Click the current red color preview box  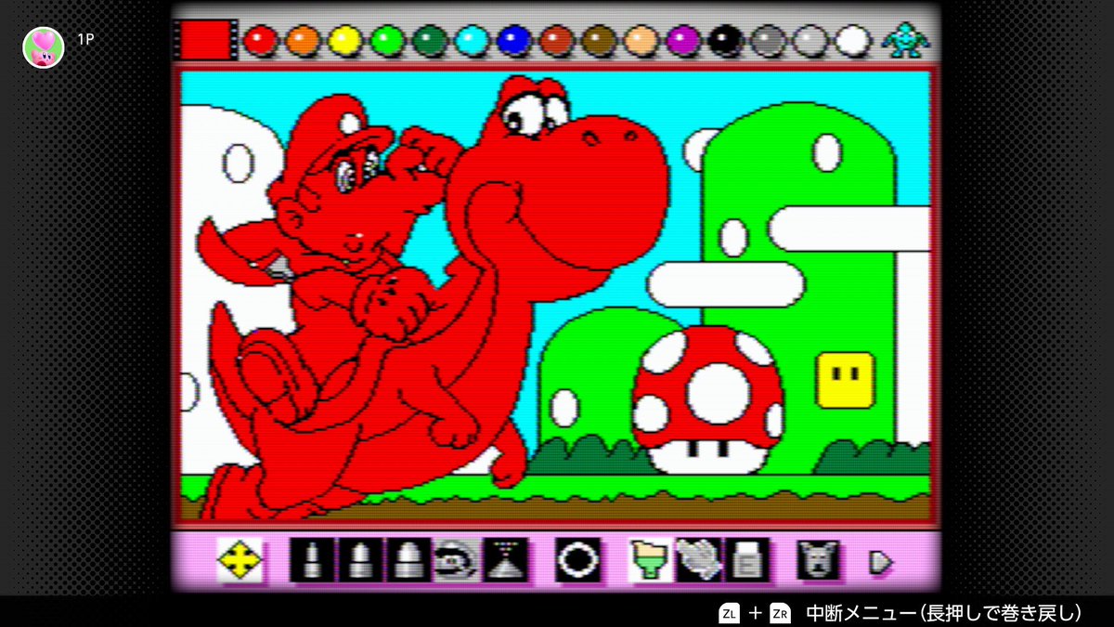tap(204, 40)
